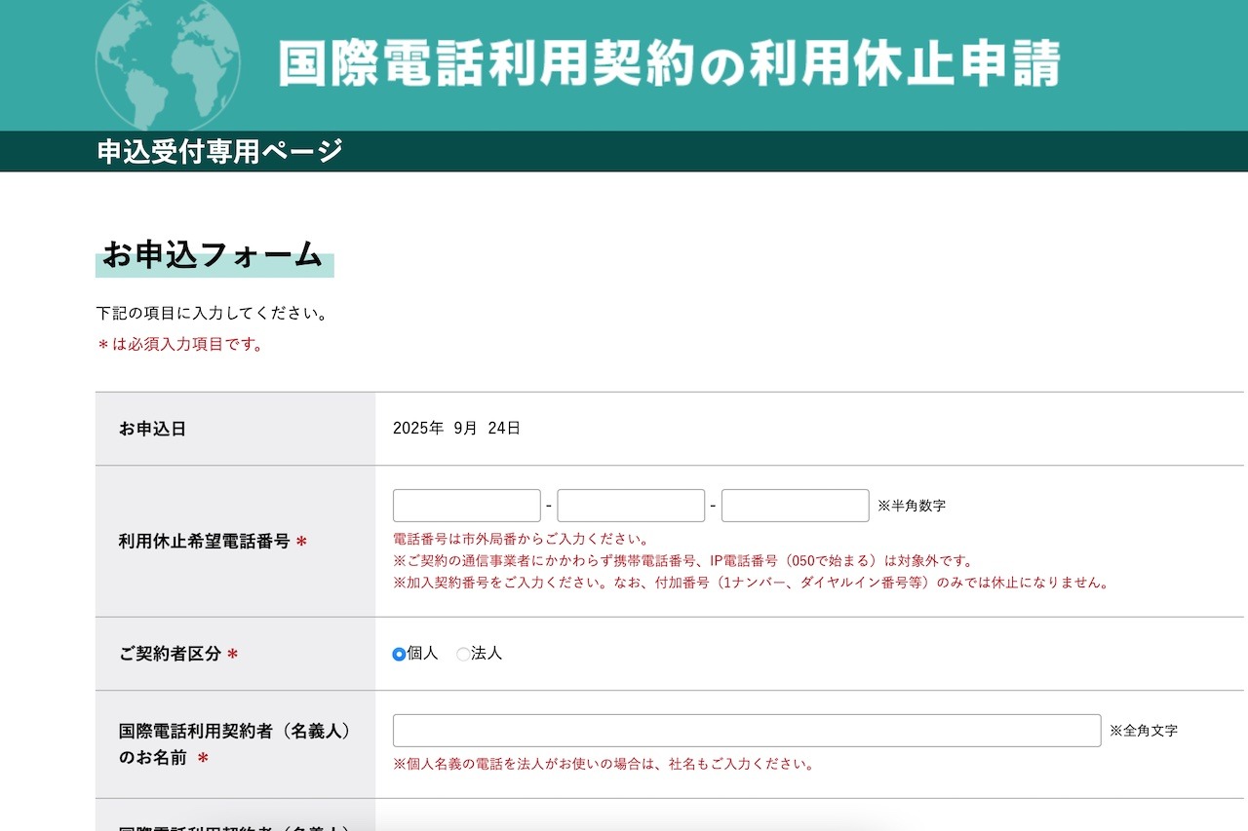Image resolution: width=1248 pixels, height=831 pixels.
Task: Click the 申込受付専用ページ subheader text
Action: (x=220, y=152)
